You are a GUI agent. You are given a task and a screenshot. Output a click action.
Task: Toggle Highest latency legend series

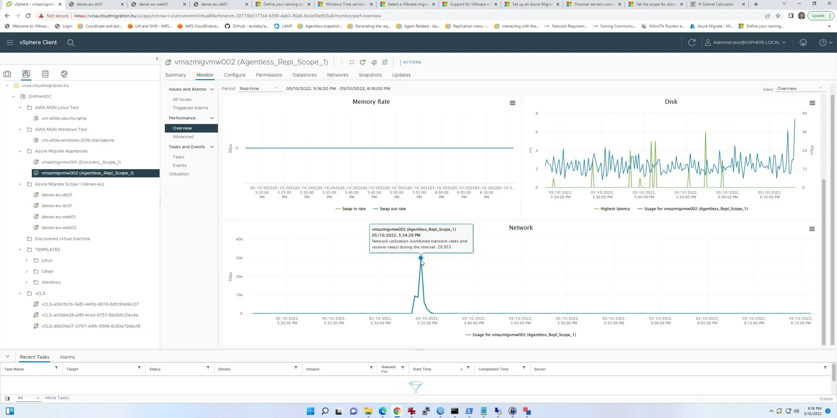(612, 209)
